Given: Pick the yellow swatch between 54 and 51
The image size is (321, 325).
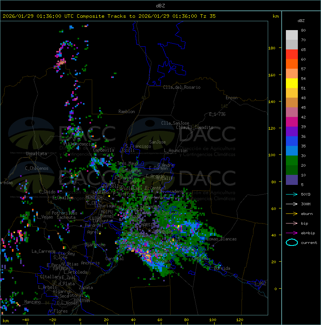Looking at the screenshot, I should click(x=292, y=83).
